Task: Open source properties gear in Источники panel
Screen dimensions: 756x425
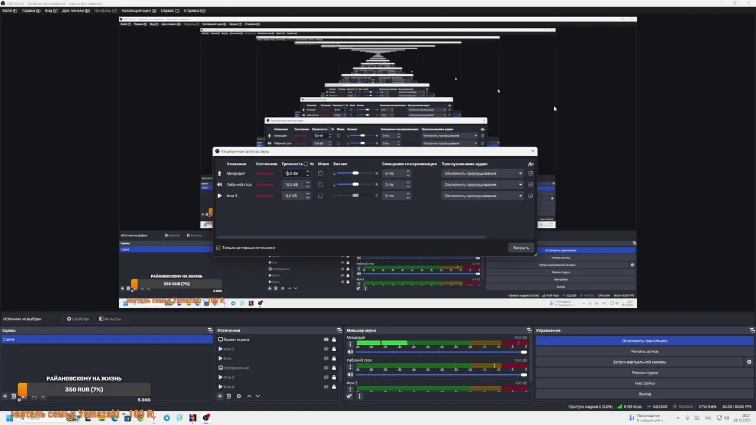Action: [239, 396]
